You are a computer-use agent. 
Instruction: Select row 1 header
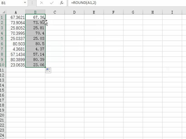[x=3, y=17]
